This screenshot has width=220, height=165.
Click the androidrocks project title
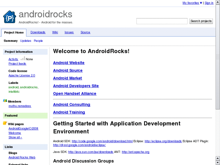[x=45, y=14]
